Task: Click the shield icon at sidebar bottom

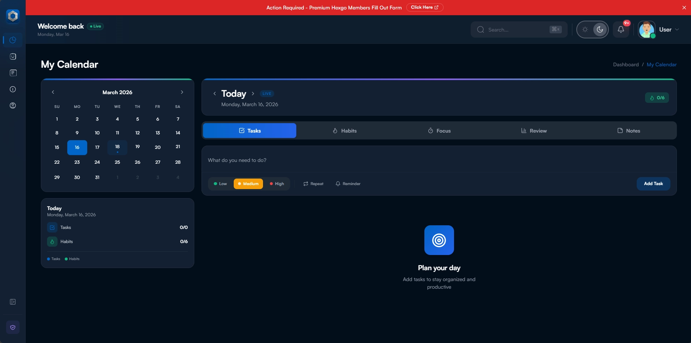Action: tap(13, 327)
